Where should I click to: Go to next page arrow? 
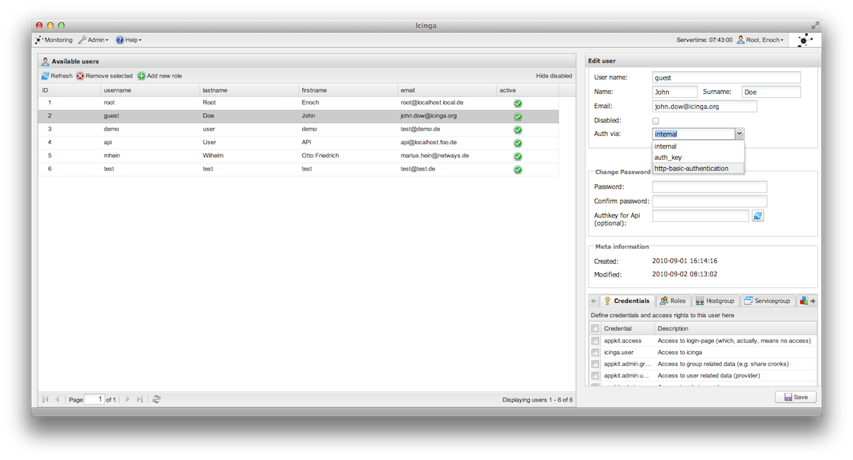pyautogui.click(x=127, y=400)
